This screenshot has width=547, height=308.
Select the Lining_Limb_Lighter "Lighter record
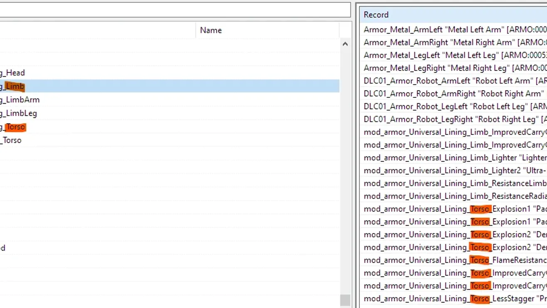(453, 158)
